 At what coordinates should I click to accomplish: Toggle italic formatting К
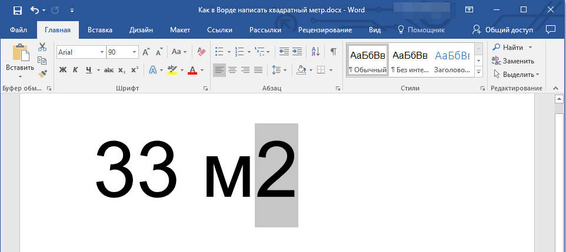(75, 70)
